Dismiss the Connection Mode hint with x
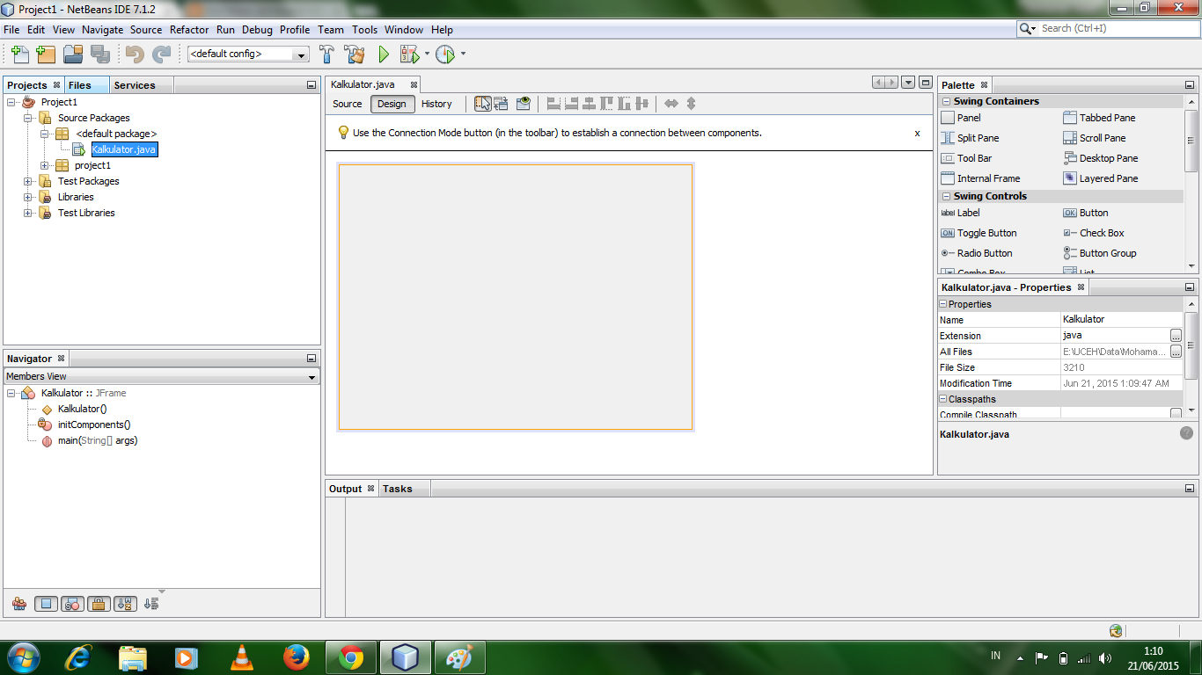This screenshot has height=675, width=1202. (917, 134)
